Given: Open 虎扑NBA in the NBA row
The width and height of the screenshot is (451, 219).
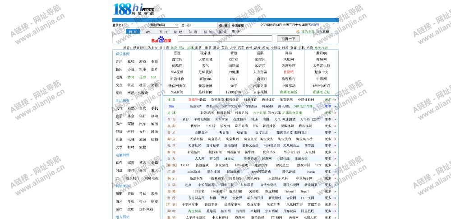Looking at the screenshot, I should 212,106.
